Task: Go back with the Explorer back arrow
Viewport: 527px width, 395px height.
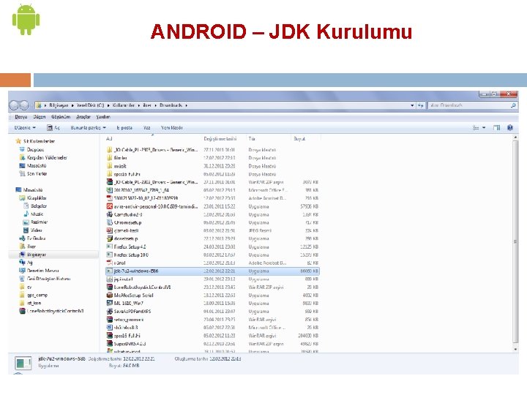Action: (x=14, y=105)
